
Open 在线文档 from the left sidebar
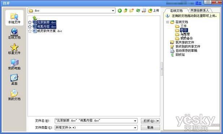(14, 33)
